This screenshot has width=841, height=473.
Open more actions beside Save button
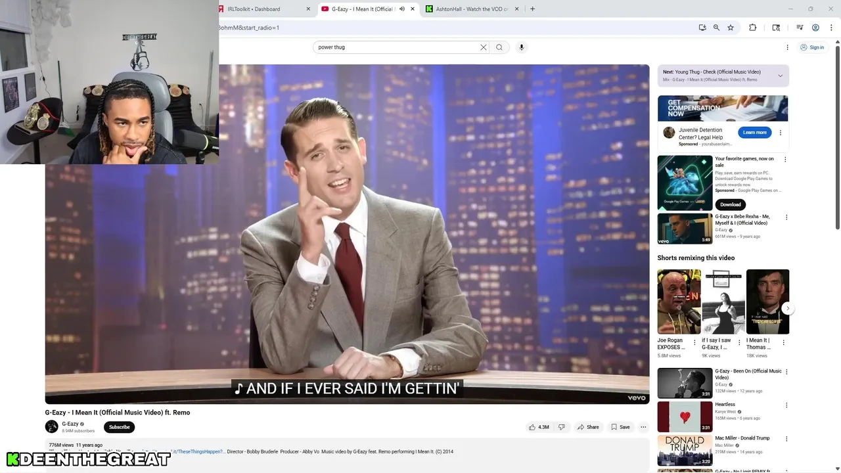pos(643,427)
